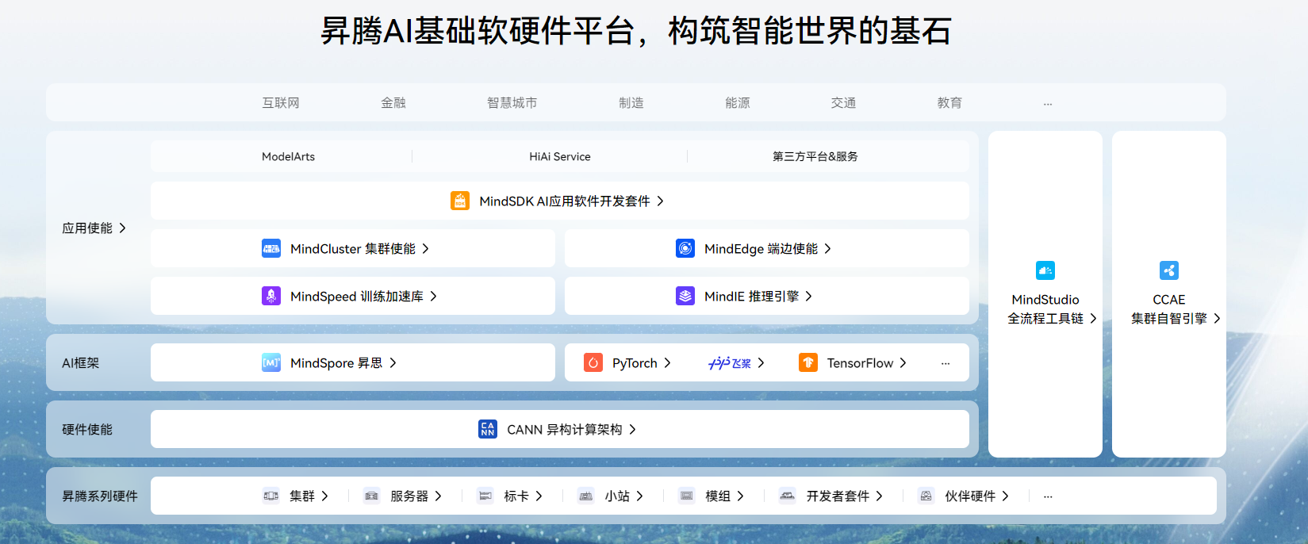The image size is (1308, 544).
Task: Click the MindStudio icon
Action: (1045, 270)
